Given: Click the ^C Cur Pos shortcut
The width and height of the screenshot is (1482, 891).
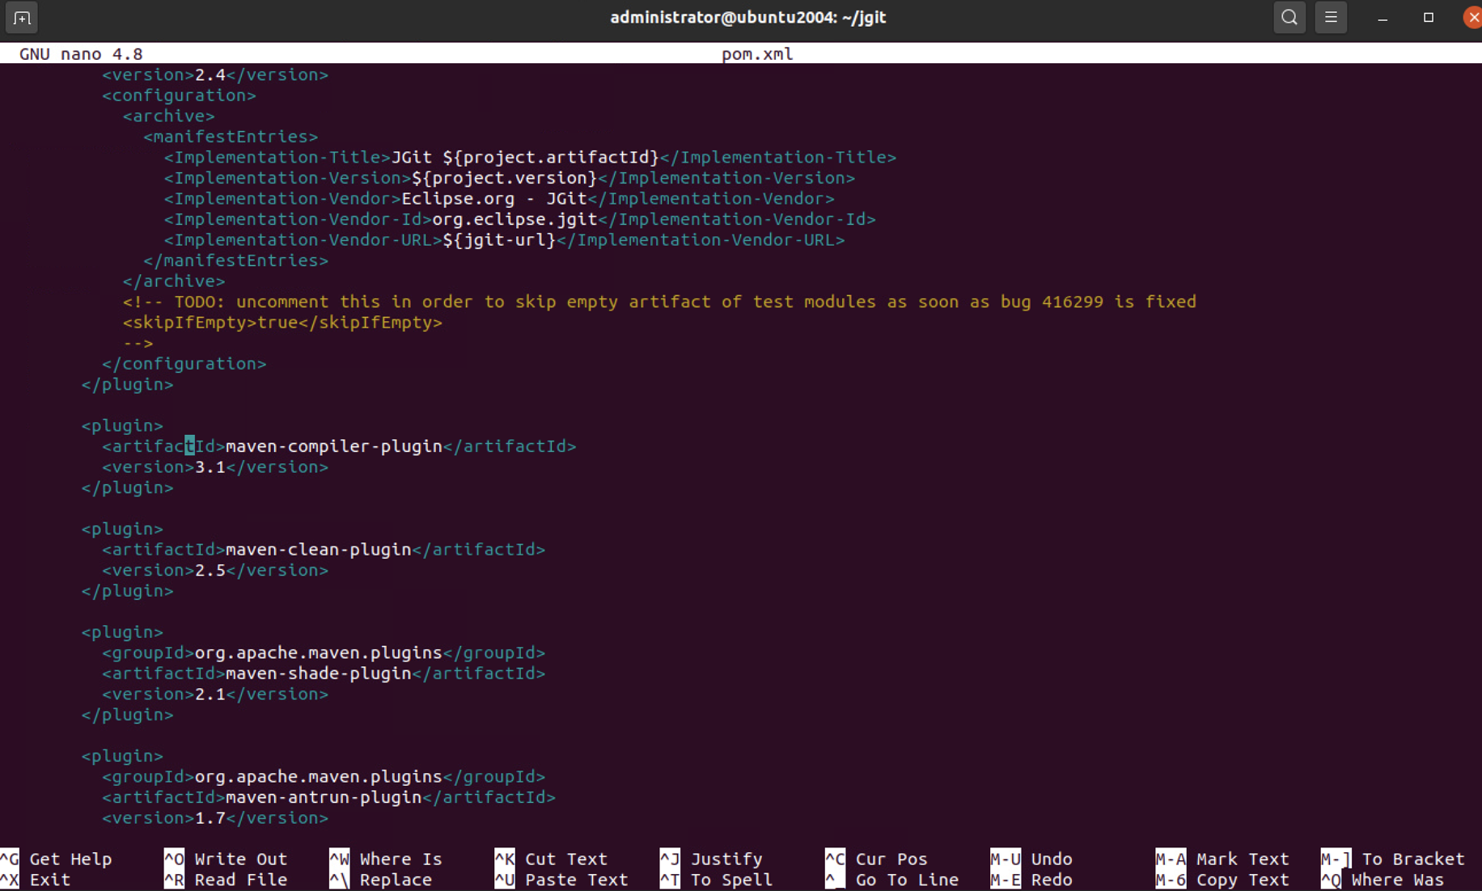Looking at the screenshot, I should pos(876,859).
